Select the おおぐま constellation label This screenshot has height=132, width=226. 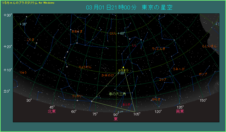pos(77,31)
